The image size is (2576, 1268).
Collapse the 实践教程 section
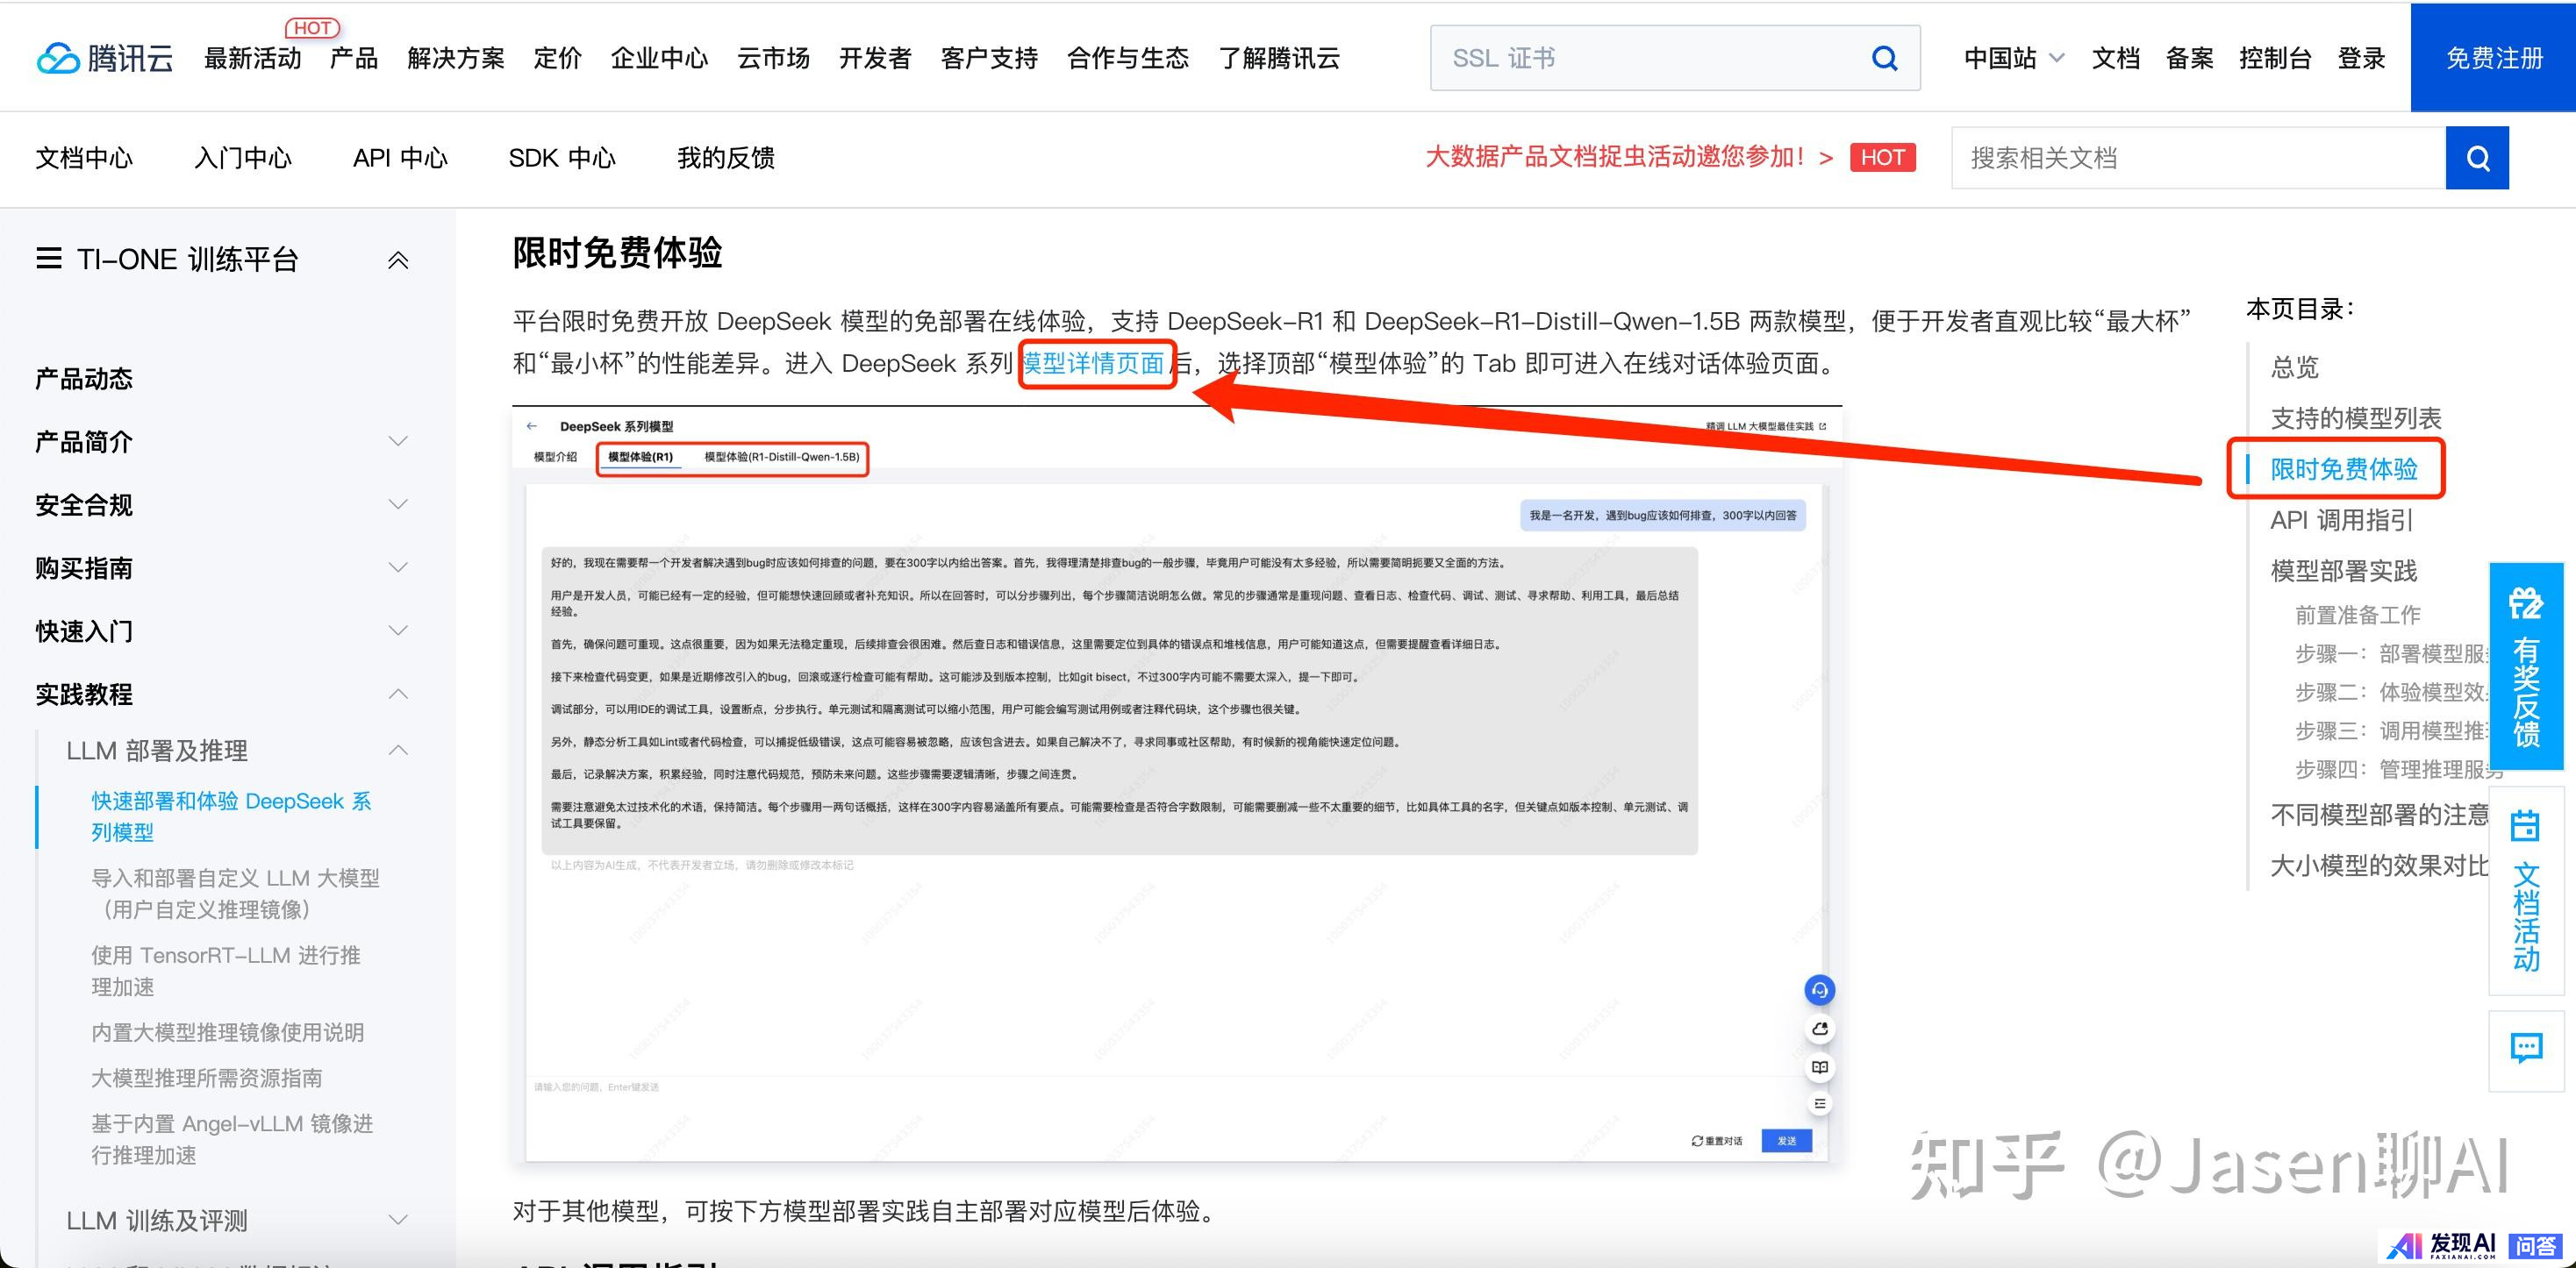point(398,694)
